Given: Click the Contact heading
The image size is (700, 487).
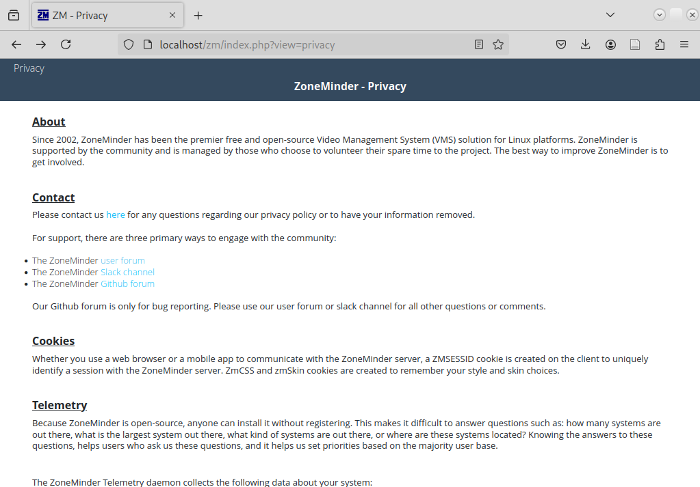Looking at the screenshot, I should 53,197.
